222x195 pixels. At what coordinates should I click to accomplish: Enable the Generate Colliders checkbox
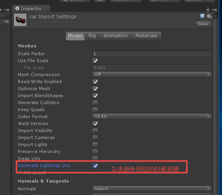[x=95, y=103]
